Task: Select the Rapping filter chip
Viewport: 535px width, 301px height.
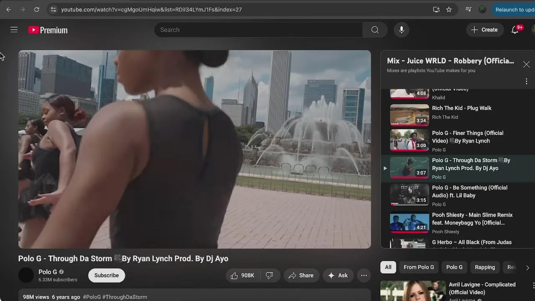Action: click(x=485, y=267)
